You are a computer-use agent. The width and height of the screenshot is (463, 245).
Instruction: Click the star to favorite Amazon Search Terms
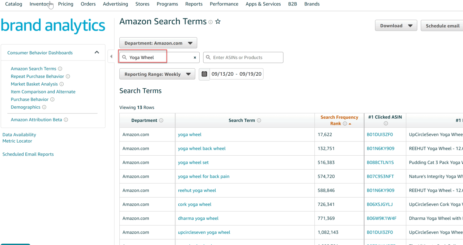(x=218, y=22)
